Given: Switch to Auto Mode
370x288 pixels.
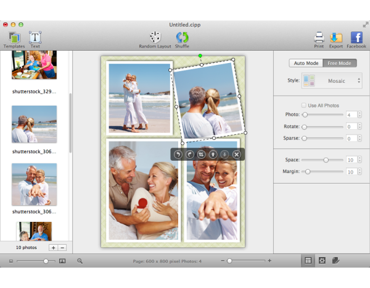Looking at the screenshot, I should tap(306, 63).
